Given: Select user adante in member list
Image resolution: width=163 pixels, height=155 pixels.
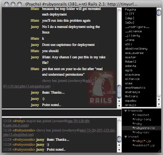Looking at the screenshot, I should click(130, 66).
